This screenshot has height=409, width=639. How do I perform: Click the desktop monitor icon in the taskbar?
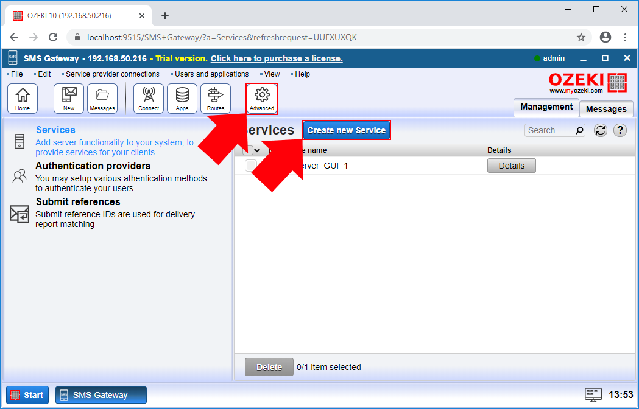(x=593, y=395)
